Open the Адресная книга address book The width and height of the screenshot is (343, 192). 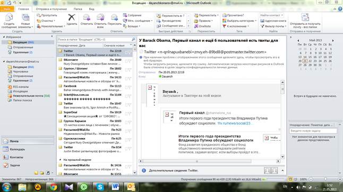tap(273, 21)
